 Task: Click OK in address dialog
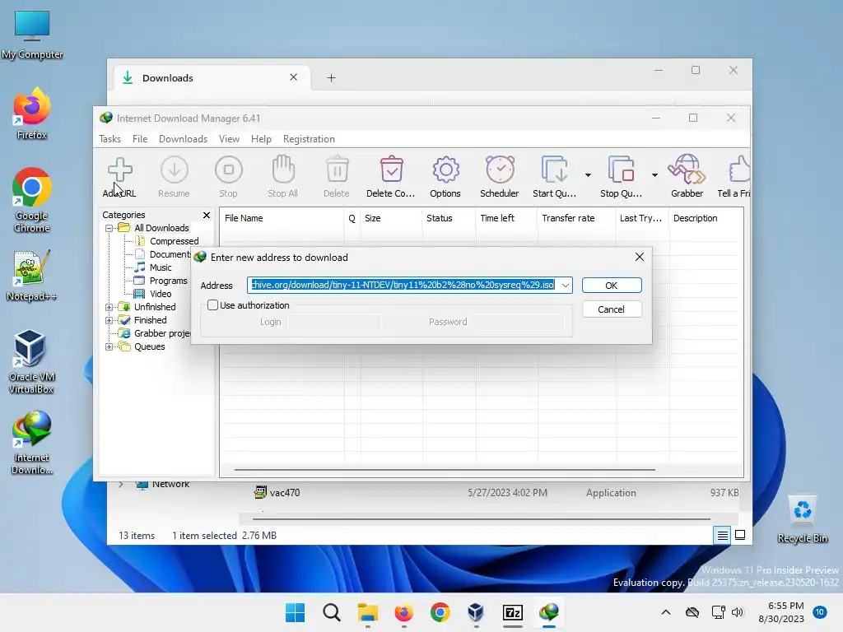[612, 286]
